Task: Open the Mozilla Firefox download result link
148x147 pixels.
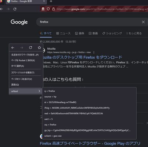Action: pyautogui.click(x=82, y=57)
